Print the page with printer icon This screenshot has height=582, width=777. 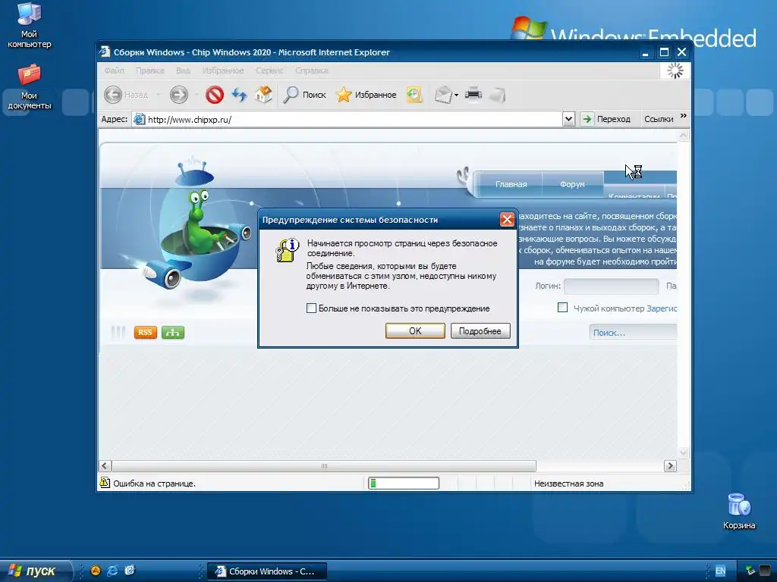tap(473, 95)
